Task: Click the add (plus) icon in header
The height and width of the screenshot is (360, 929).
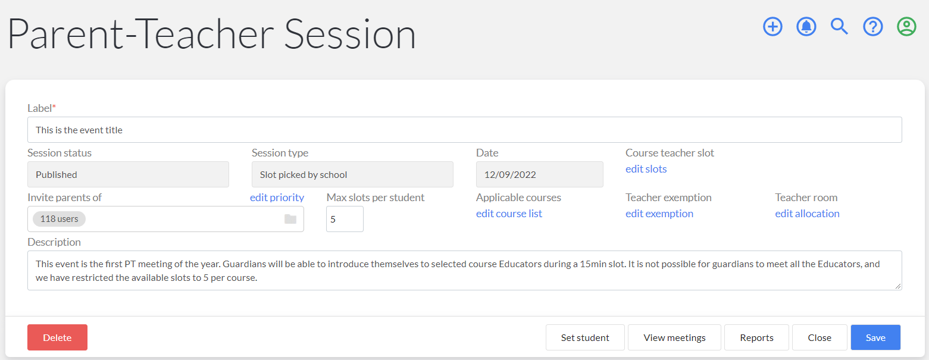Action: pyautogui.click(x=772, y=26)
